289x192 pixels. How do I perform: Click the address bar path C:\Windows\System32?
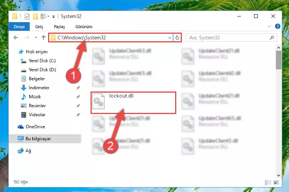[x=82, y=38]
